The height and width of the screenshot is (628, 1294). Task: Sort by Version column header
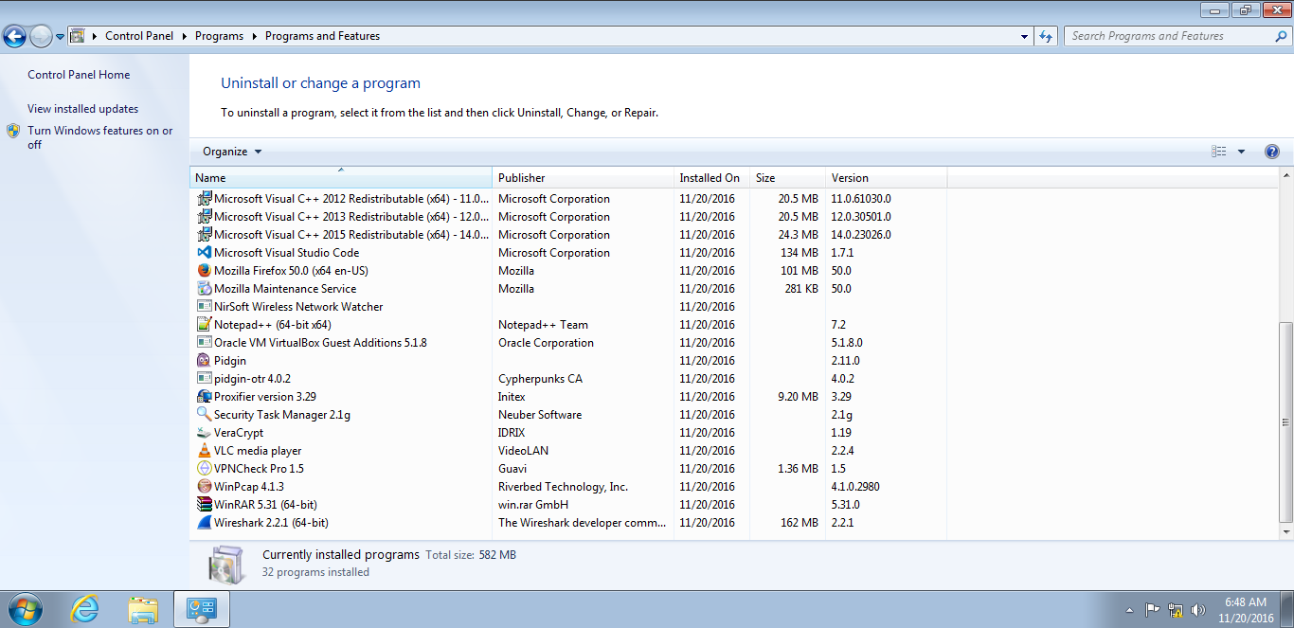pos(886,177)
